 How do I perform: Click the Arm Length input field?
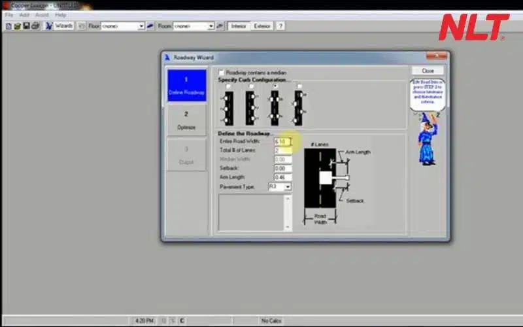pos(282,177)
